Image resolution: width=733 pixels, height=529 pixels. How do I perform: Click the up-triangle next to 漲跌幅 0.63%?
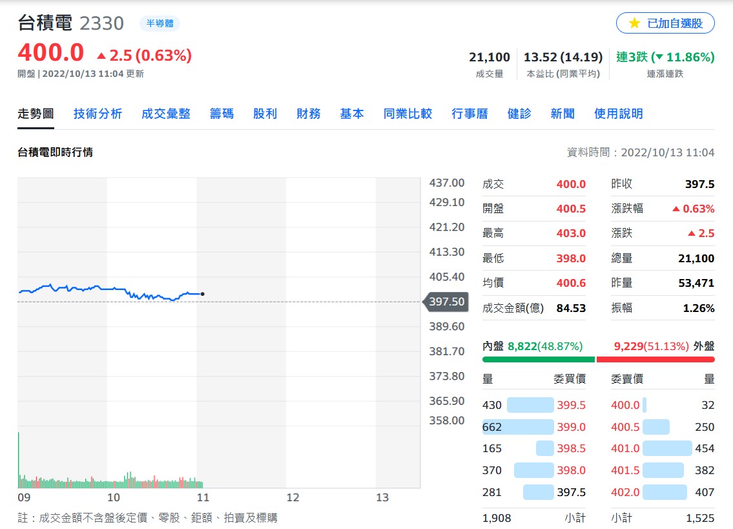(x=676, y=209)
